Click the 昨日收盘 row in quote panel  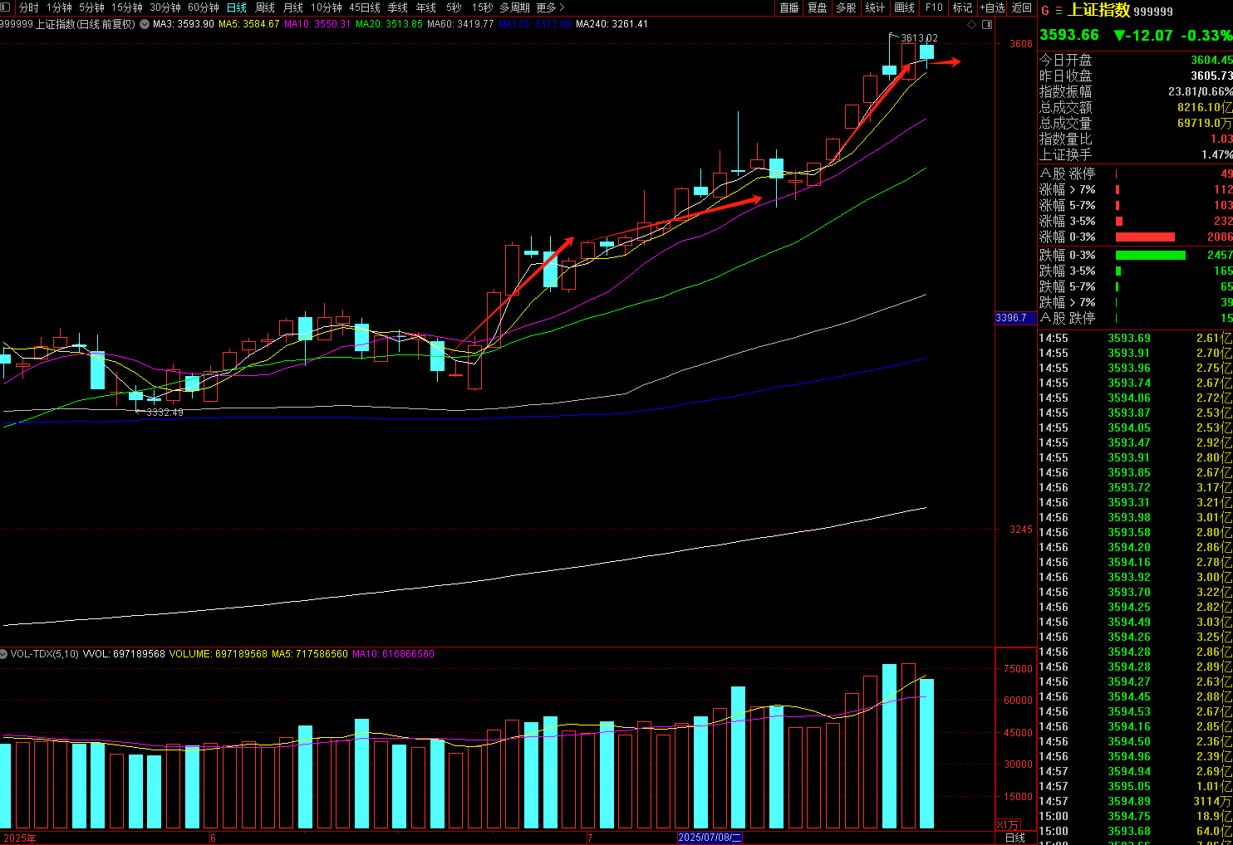1136,76
